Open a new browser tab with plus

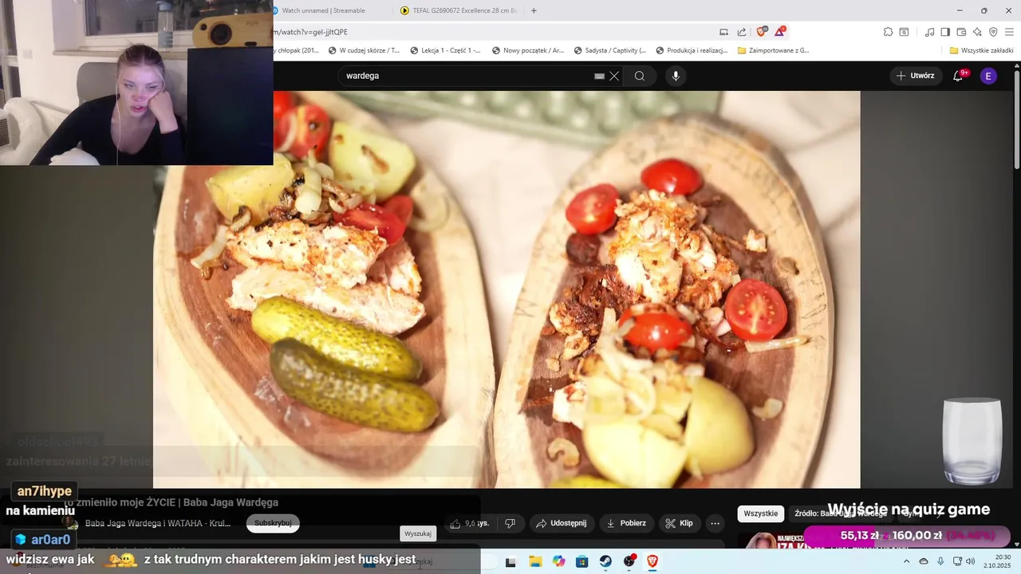pos(534,10)
